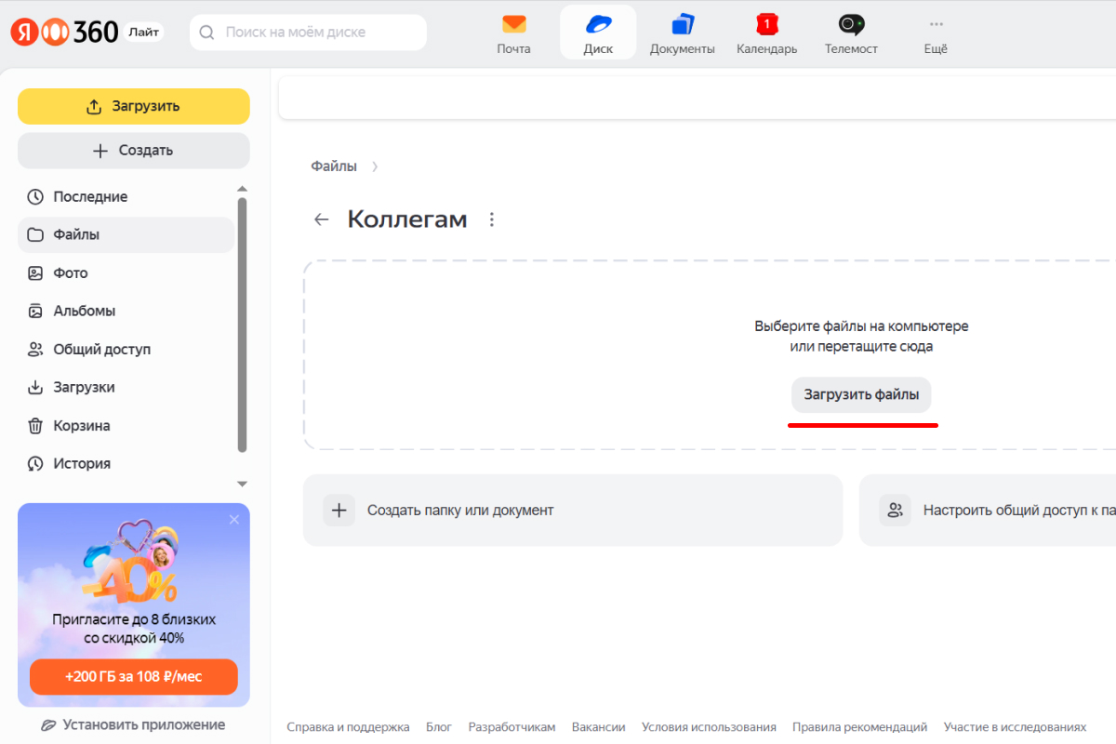Open the Вакансии footer link
This screenshot has height=744, width=1116.
pos(599,727)
